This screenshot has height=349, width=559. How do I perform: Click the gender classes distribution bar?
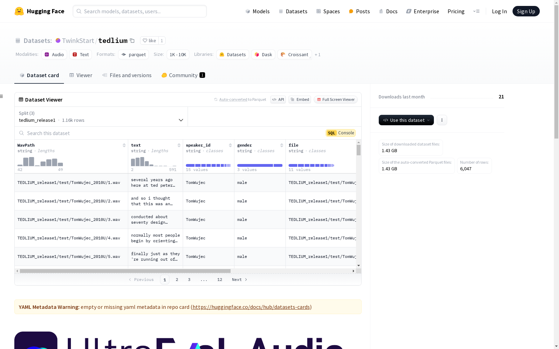click(x=260, y=165)
